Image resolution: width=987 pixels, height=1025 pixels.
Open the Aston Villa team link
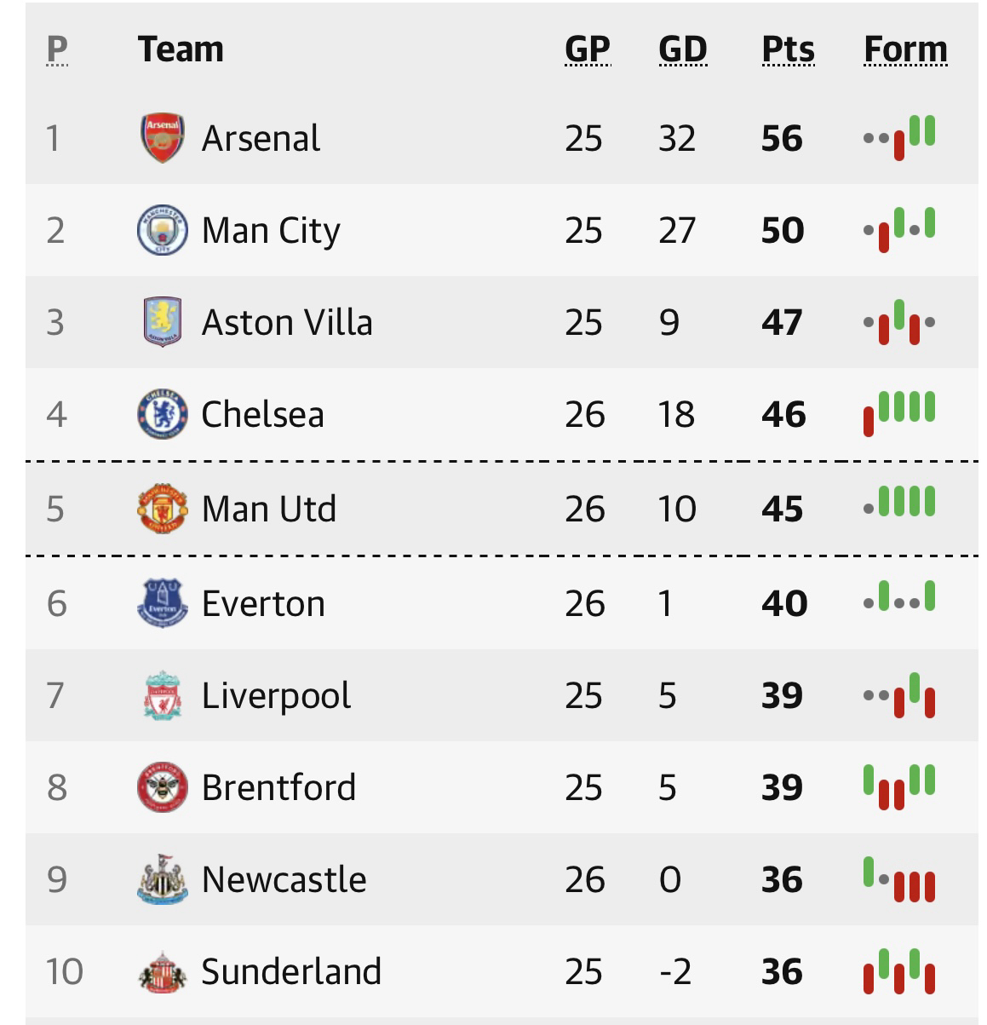point(287,322)
